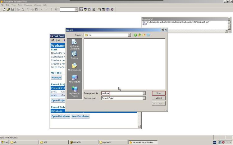Click the New Database button in Task Pane
Viewport: 233px width, 145px height.
(80, 116)
